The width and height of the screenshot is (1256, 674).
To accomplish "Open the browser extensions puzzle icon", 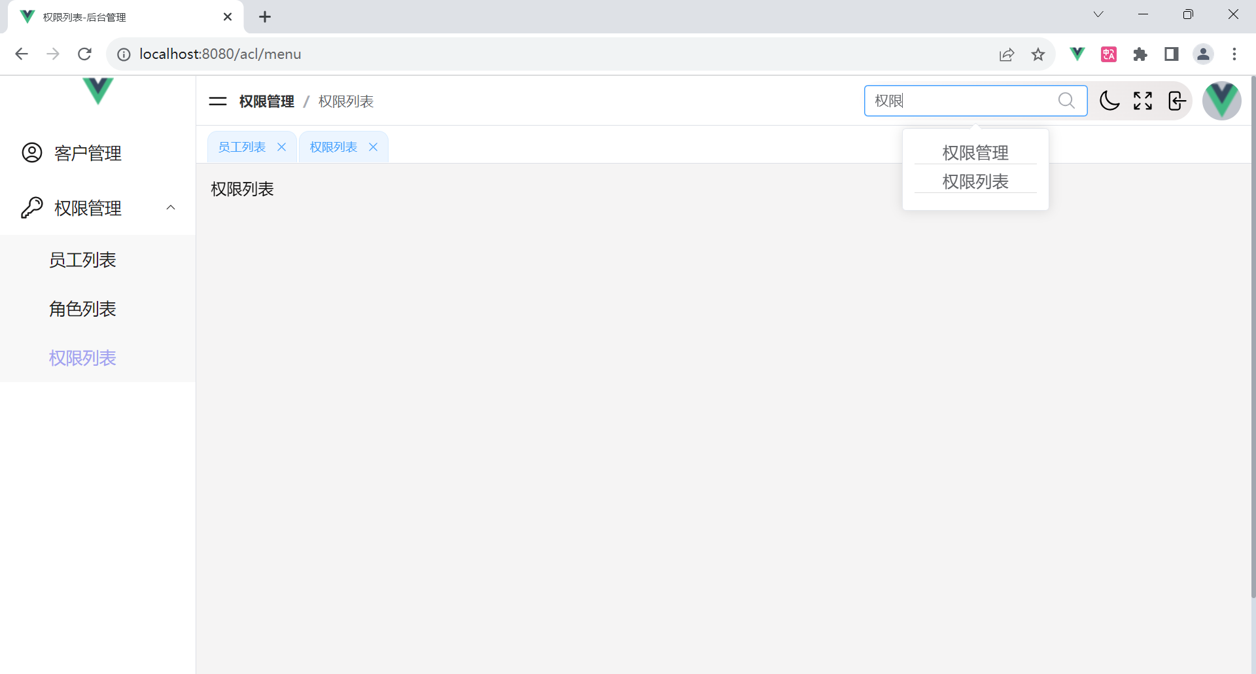I will coord(1140,54).
